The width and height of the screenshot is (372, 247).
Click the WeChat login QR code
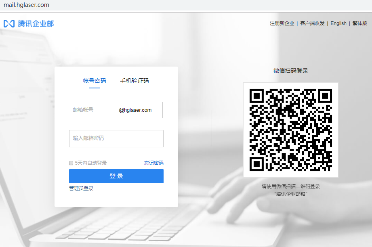coord(291,130)
